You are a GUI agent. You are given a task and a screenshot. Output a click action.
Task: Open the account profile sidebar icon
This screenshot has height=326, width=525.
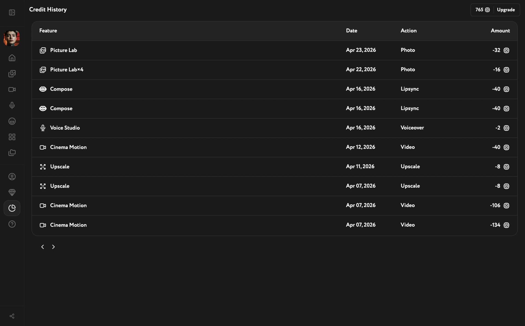pyautogui.click(x=12, y=177)
